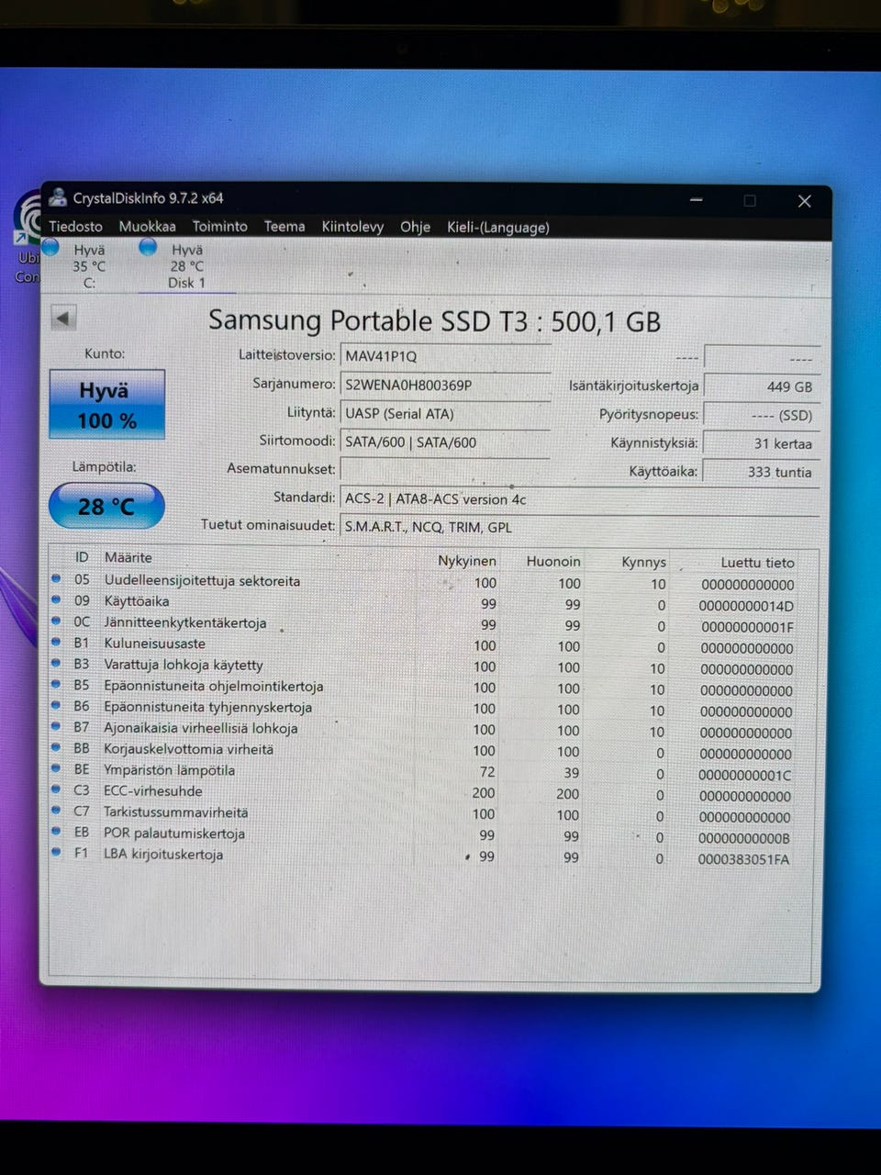This screenshot has height=1175, width=881.
Task: Click the Samsung Portable SSD T3 title
Action: (x=434, y=320)
